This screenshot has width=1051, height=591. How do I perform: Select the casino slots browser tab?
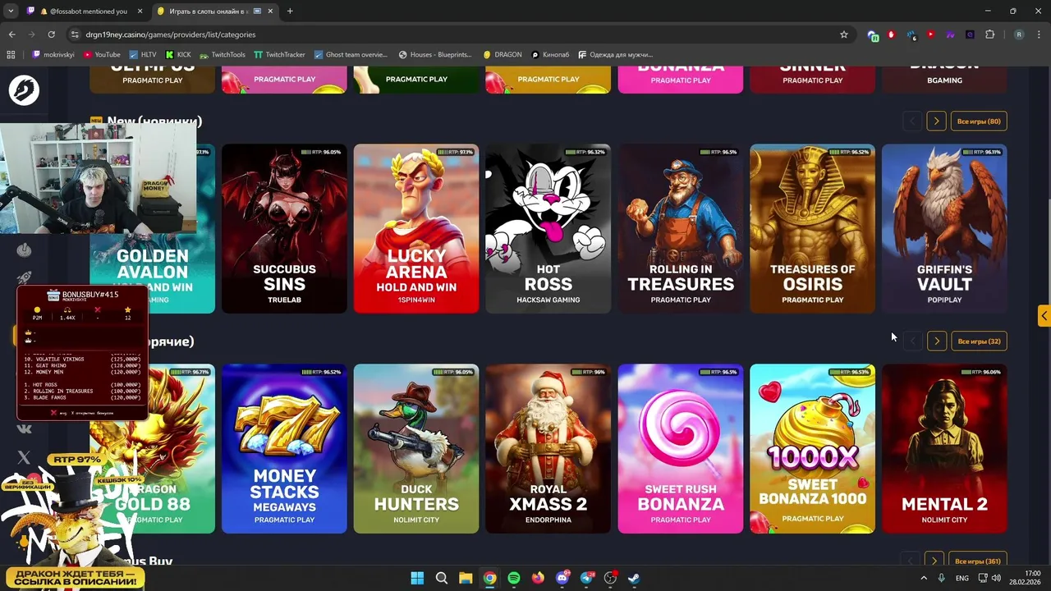[213, 11]
